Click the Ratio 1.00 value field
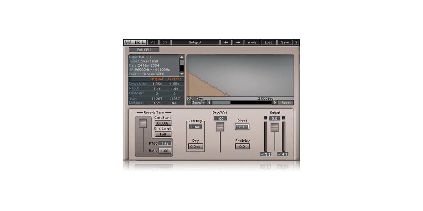Viewport: 423px width, 211px height. tap(165, 151)
